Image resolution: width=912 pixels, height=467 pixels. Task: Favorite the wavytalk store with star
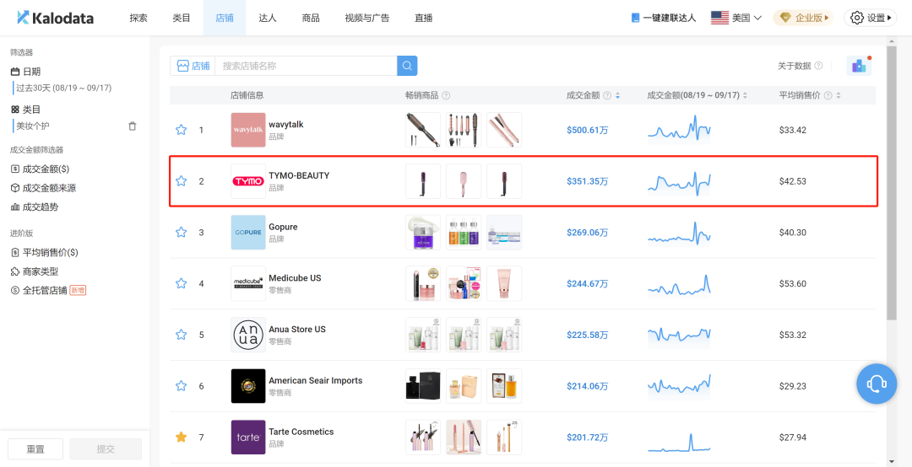click(181, 130)
